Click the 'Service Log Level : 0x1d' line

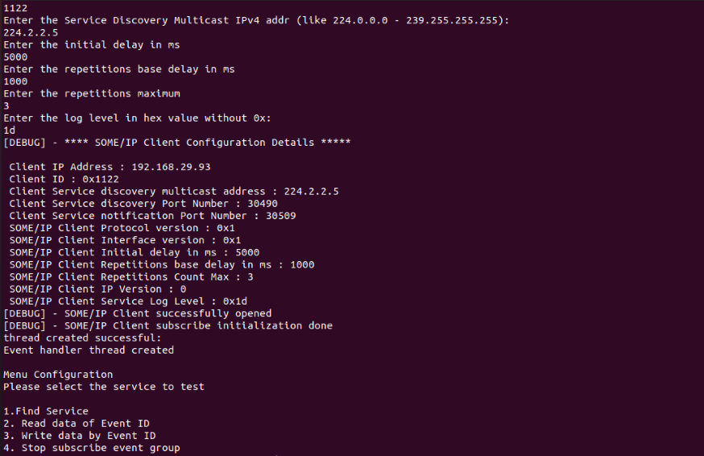pyautogui.click(x=128, y=301)
